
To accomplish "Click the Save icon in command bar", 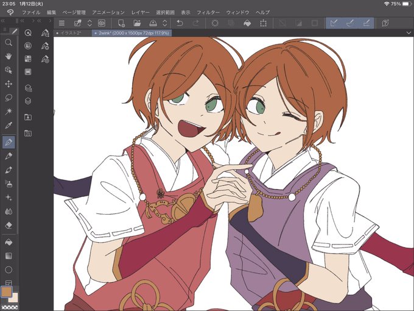I will [x=153, y=23].
